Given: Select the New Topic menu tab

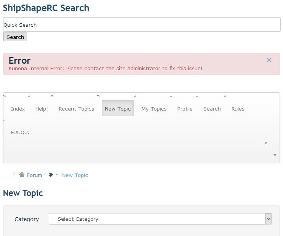Looking at the screenshot, I should coord(118,108).
